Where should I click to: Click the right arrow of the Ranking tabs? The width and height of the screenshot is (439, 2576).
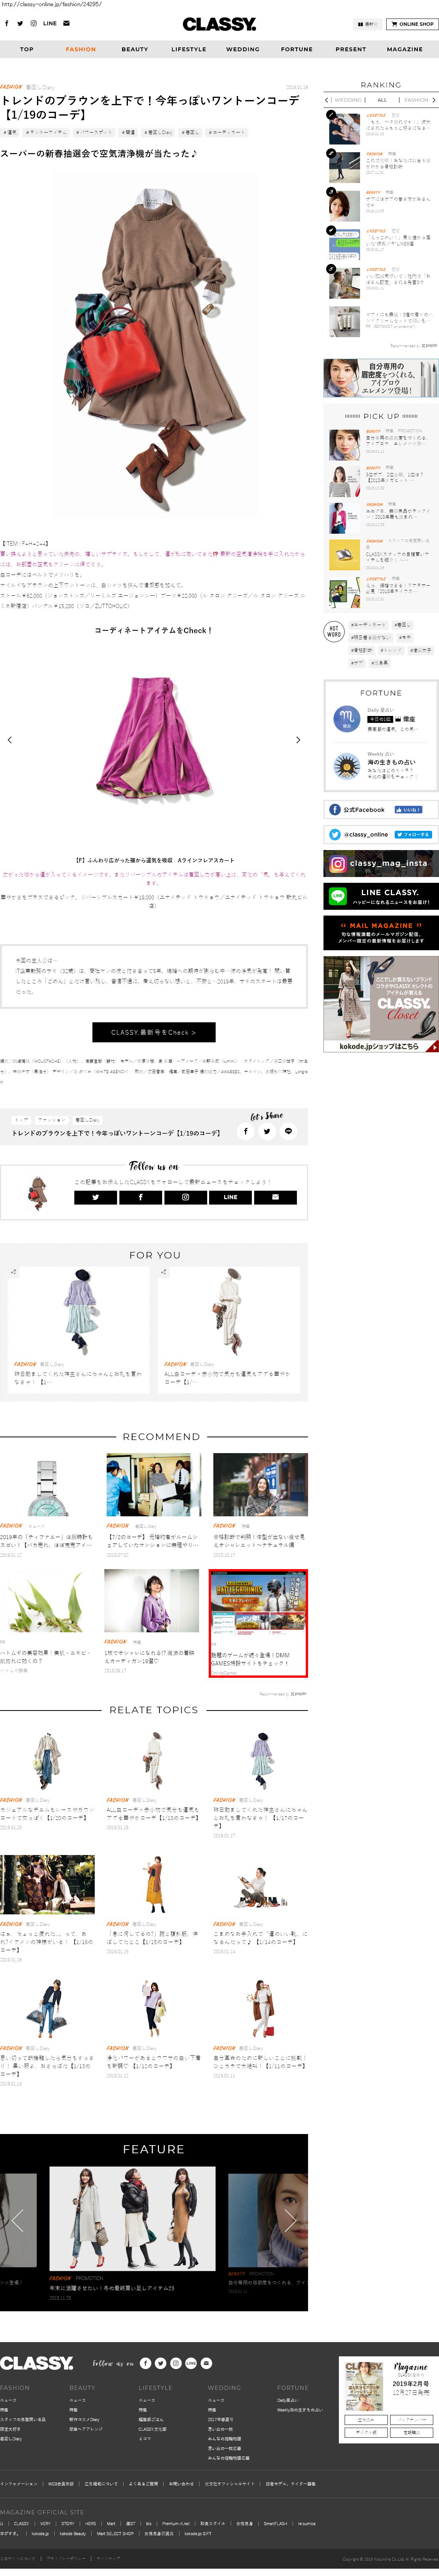434,100
